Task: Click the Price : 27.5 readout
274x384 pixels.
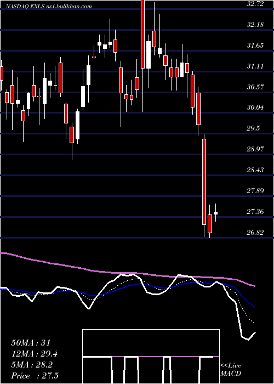Action: coord(35,376)
